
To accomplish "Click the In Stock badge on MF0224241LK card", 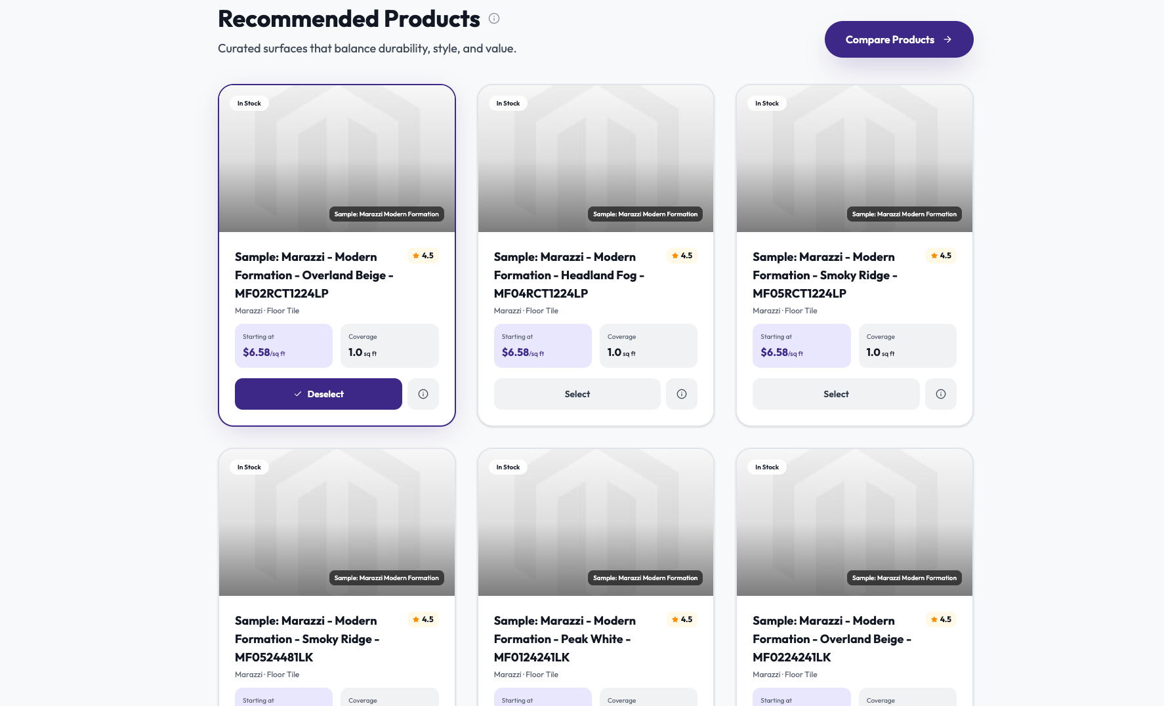I will coord(767,467).
